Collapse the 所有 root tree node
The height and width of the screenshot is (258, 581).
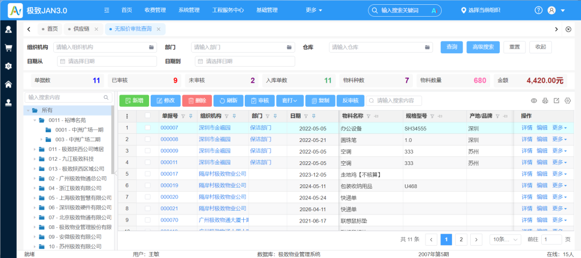(x=27, y=110)
